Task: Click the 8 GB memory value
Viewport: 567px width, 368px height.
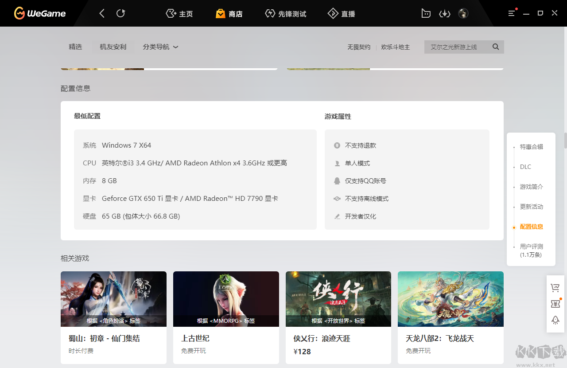Action: point(109,181)
